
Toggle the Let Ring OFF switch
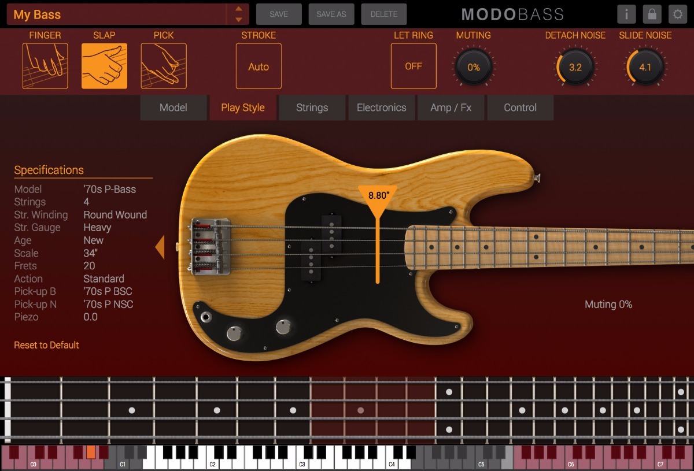tap(414, 66)
